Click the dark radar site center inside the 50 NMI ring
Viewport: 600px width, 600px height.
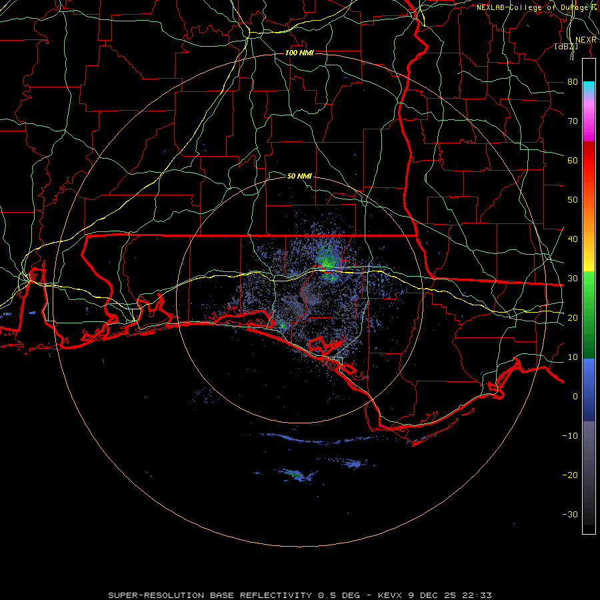[299, 300]
